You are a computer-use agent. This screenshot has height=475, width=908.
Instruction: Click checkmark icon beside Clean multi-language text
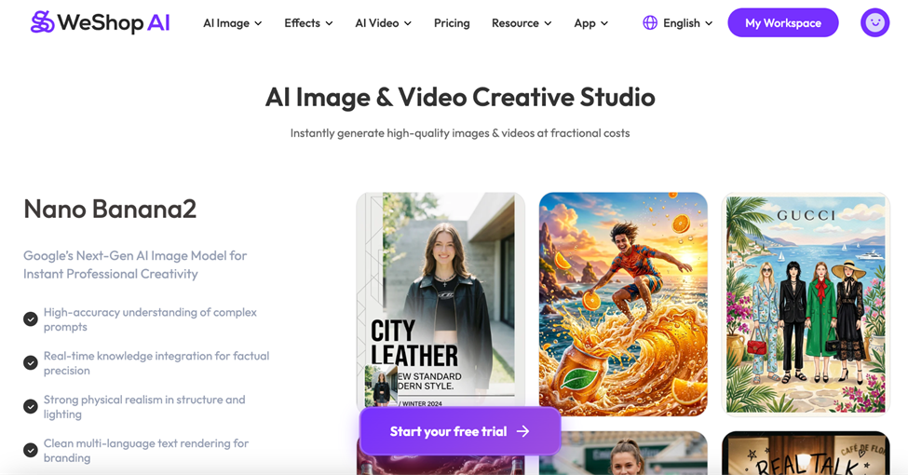tap(31, 451)
